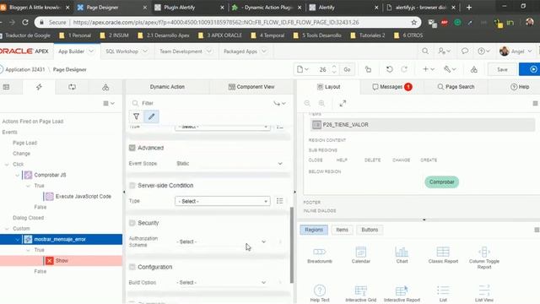The height and width of the screenshot is (304, 540).
Task: Select the Buttons gallery tab
Action: point(370,230)
